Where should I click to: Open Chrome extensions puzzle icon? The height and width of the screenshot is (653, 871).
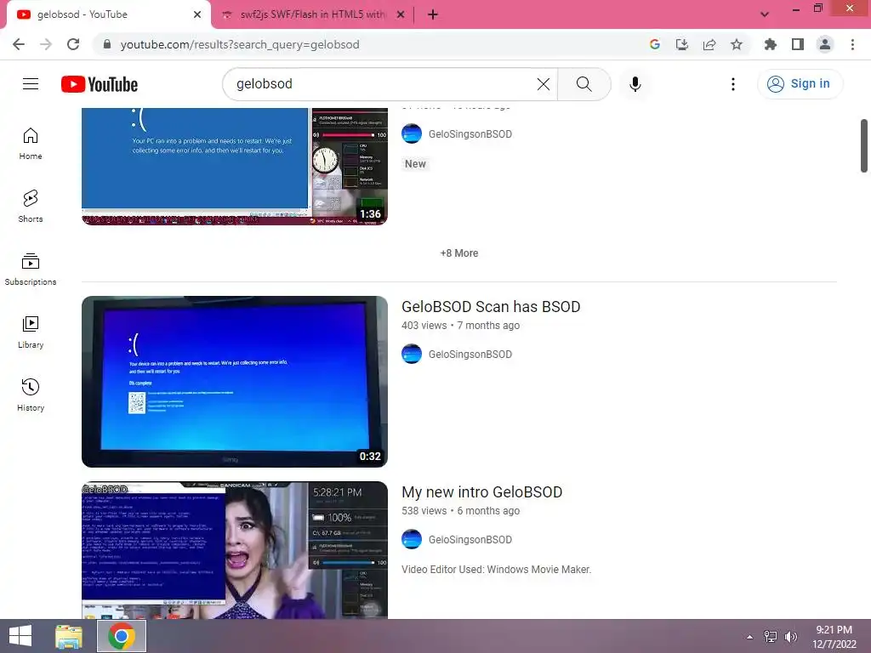coord(770,44)
